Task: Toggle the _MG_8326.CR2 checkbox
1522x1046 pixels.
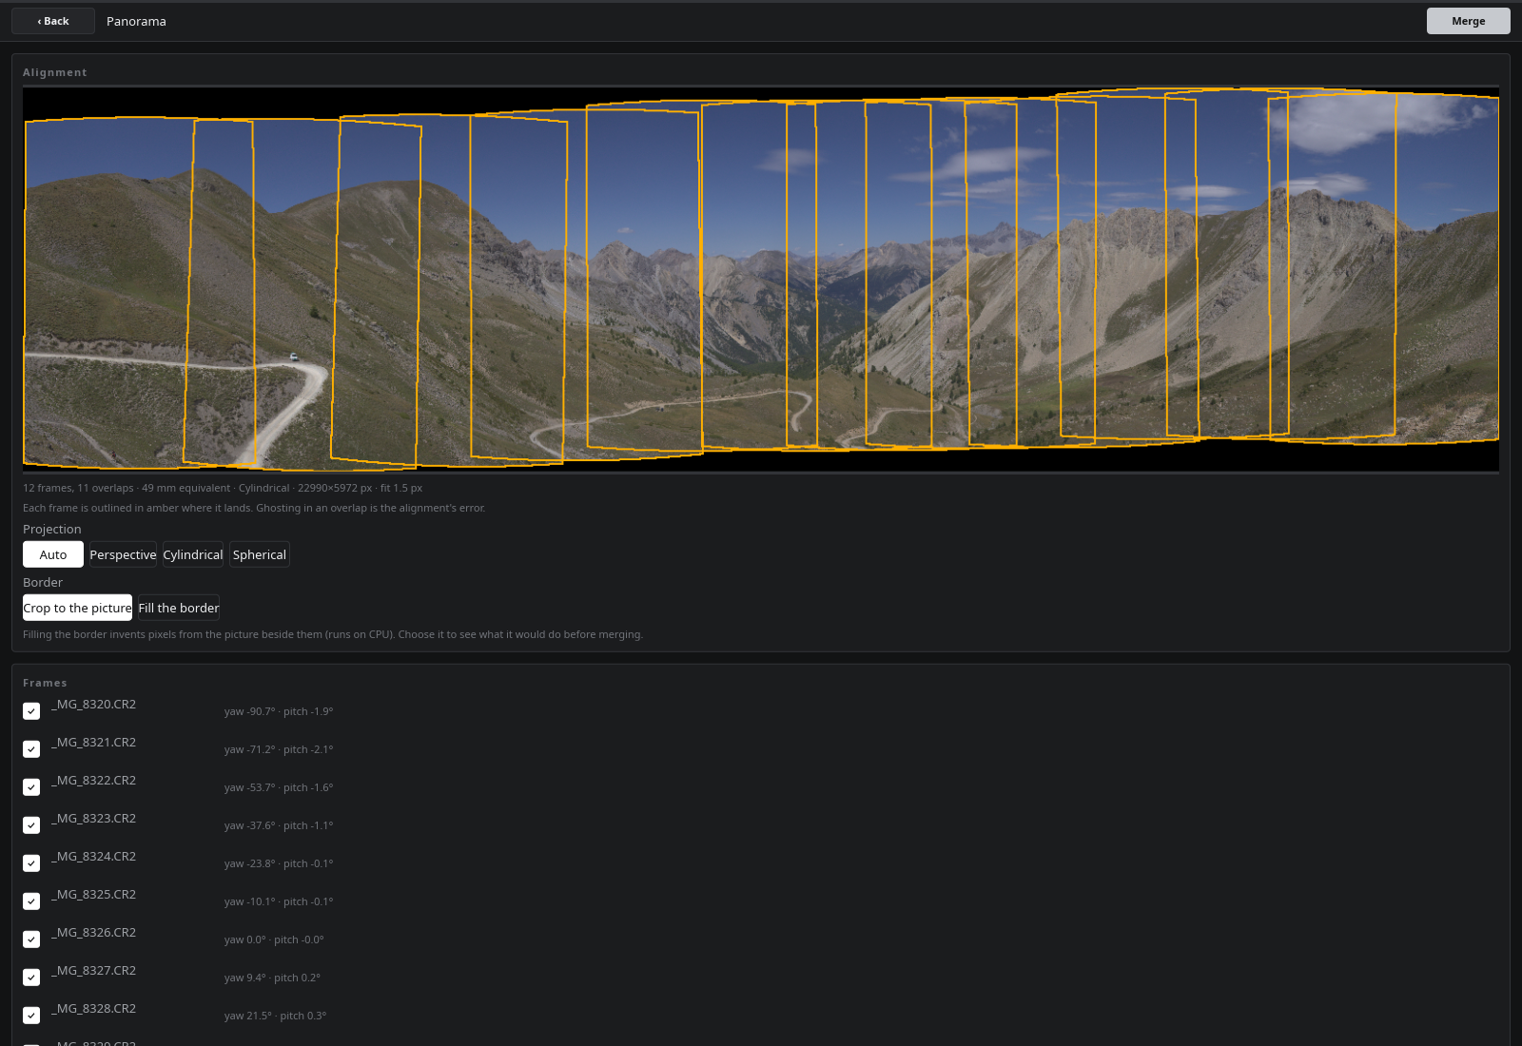Action: [x=31, y=939]
